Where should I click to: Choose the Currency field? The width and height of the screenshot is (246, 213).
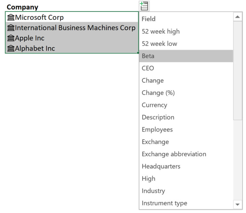(x=154, y=105)
